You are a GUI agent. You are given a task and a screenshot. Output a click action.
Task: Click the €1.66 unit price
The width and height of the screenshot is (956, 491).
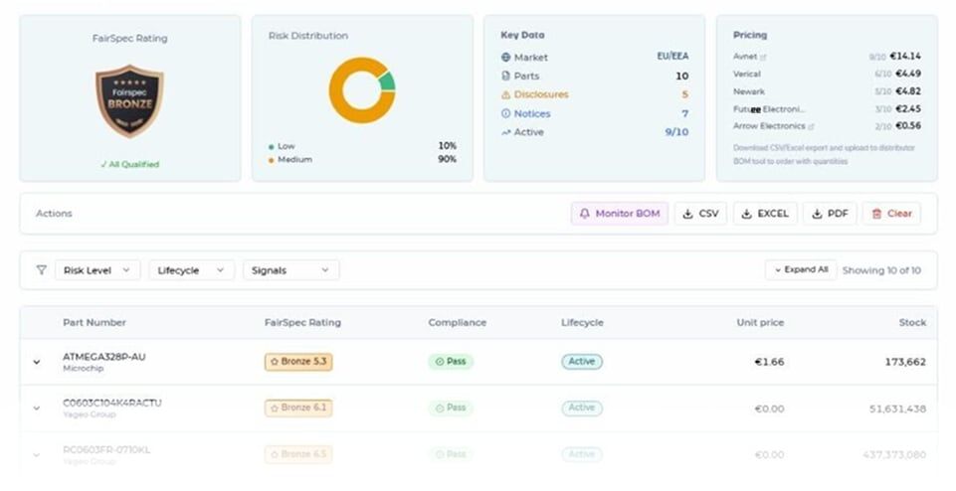click(x=769, y=362)
